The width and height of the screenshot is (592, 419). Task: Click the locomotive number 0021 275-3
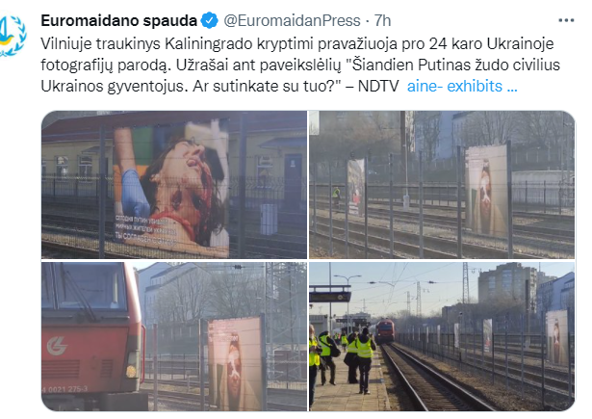click(x=66, y=389)
